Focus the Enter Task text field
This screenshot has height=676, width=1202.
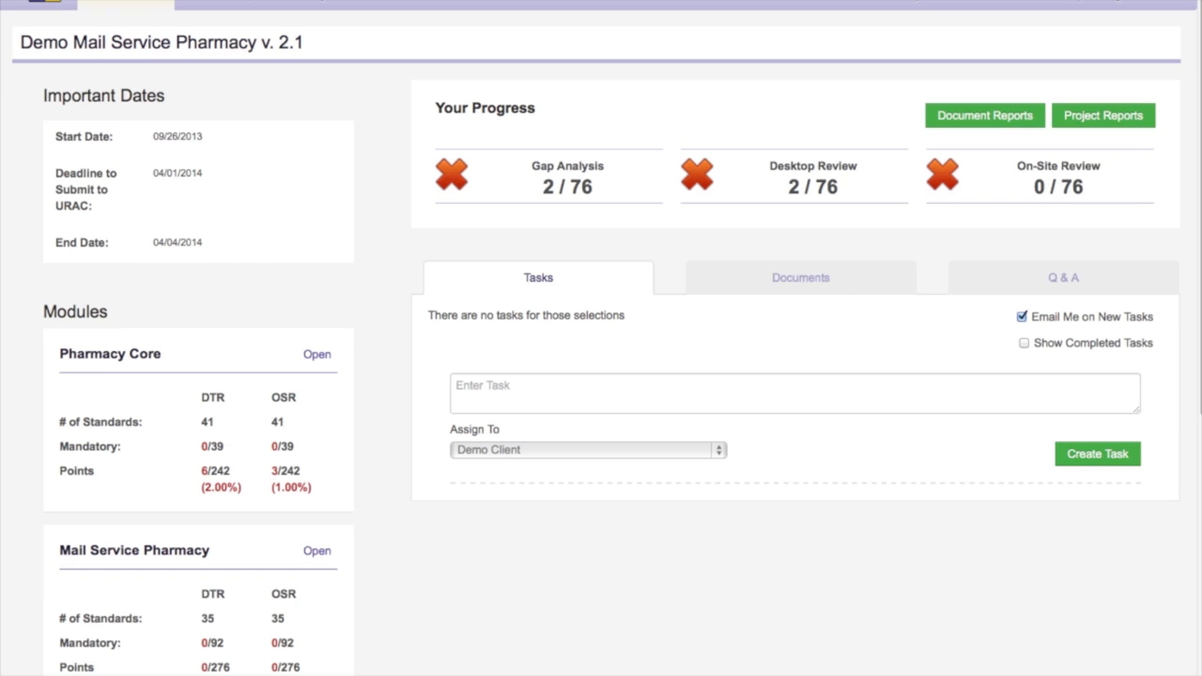click(x=794, y=394)
